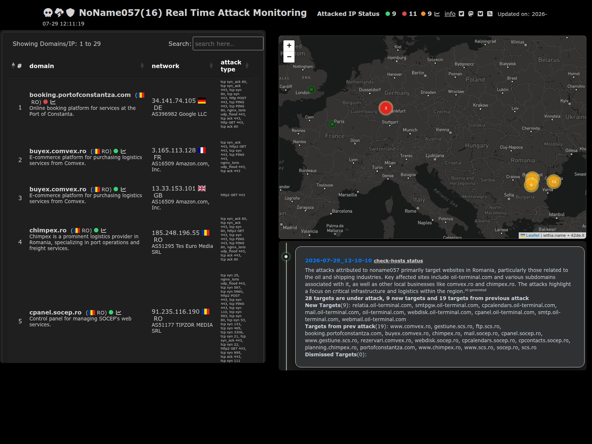This screenshot has width=592, height=444.
Task: Click the orange cluster marker 12 near Constanta
Action: tap(554, 182)
